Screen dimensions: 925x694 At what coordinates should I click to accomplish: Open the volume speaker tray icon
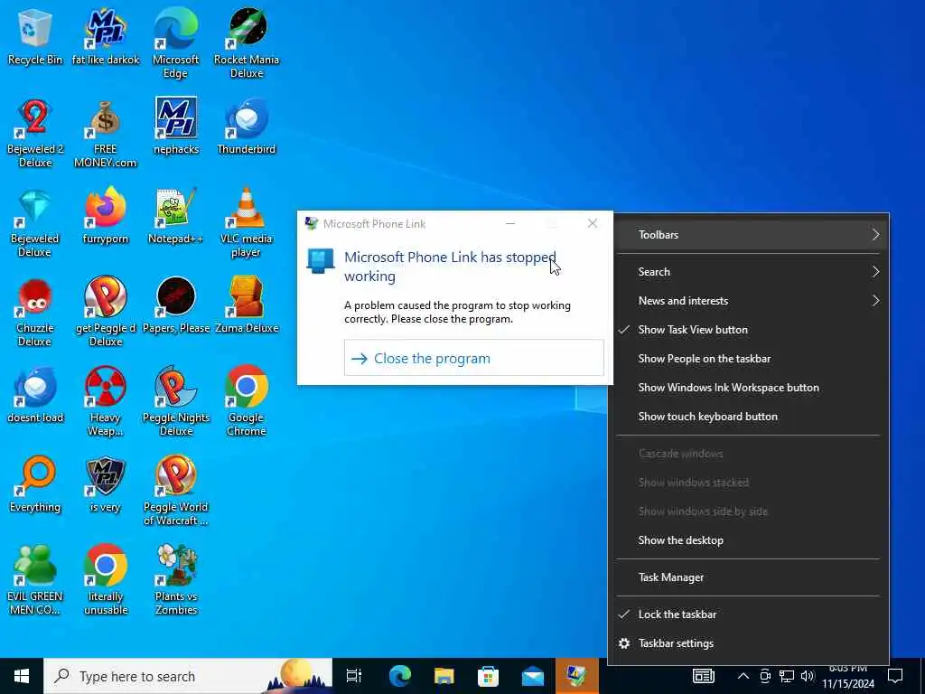coord(808,676)
